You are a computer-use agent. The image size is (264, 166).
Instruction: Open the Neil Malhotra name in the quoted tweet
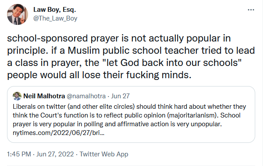(x=44, y=96)
